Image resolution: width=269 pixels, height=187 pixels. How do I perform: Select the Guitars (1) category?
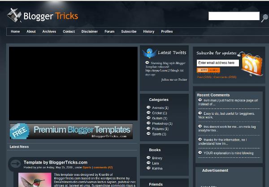coord(160,118)
